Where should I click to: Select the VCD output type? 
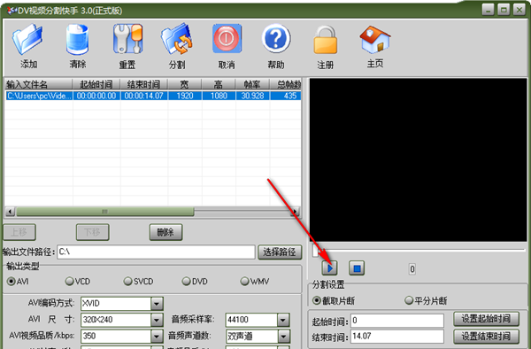tap(78, 282)
